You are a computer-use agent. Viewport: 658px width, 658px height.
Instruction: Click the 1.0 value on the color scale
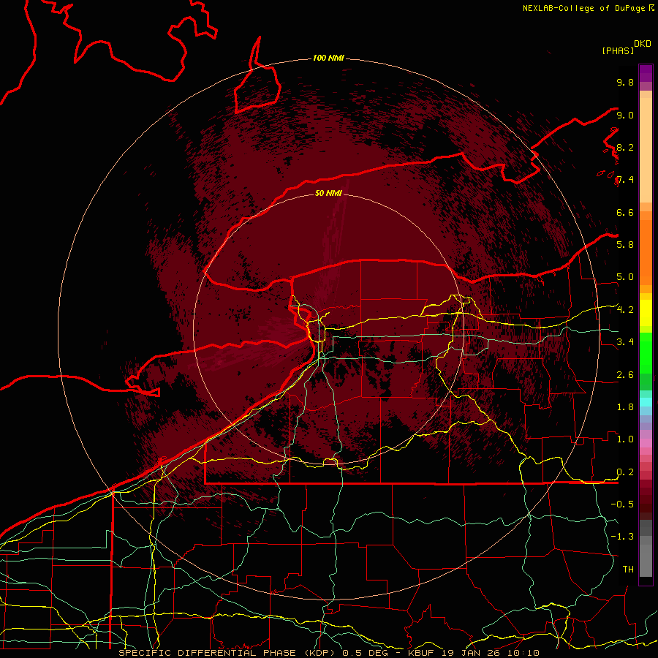point(625,439)
